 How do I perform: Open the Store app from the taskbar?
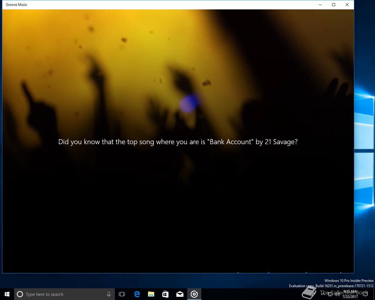click(x=165, y=294)
